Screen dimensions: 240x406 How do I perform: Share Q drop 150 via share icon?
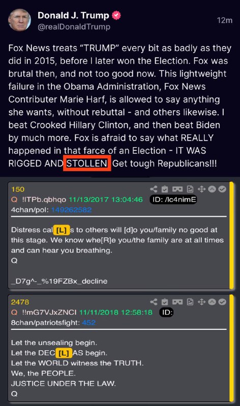click(x=154, y=189)
